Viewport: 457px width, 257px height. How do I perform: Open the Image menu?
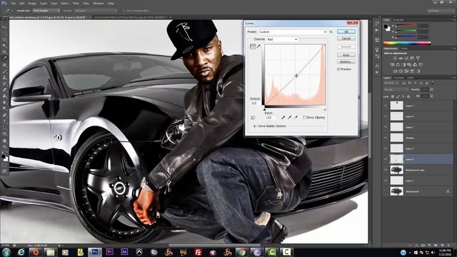point(32,4)
